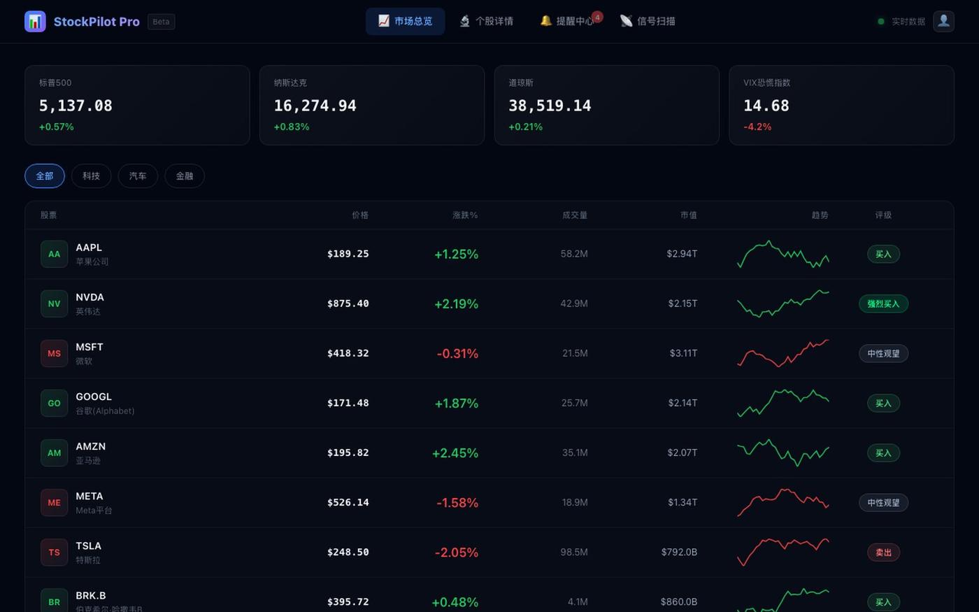Click the TSLA trend sparkline
Screen dimensions: 979x612
(x=783, y=552)
